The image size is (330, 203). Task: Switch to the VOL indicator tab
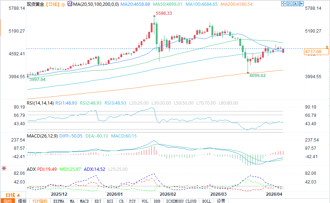(145, 201)
